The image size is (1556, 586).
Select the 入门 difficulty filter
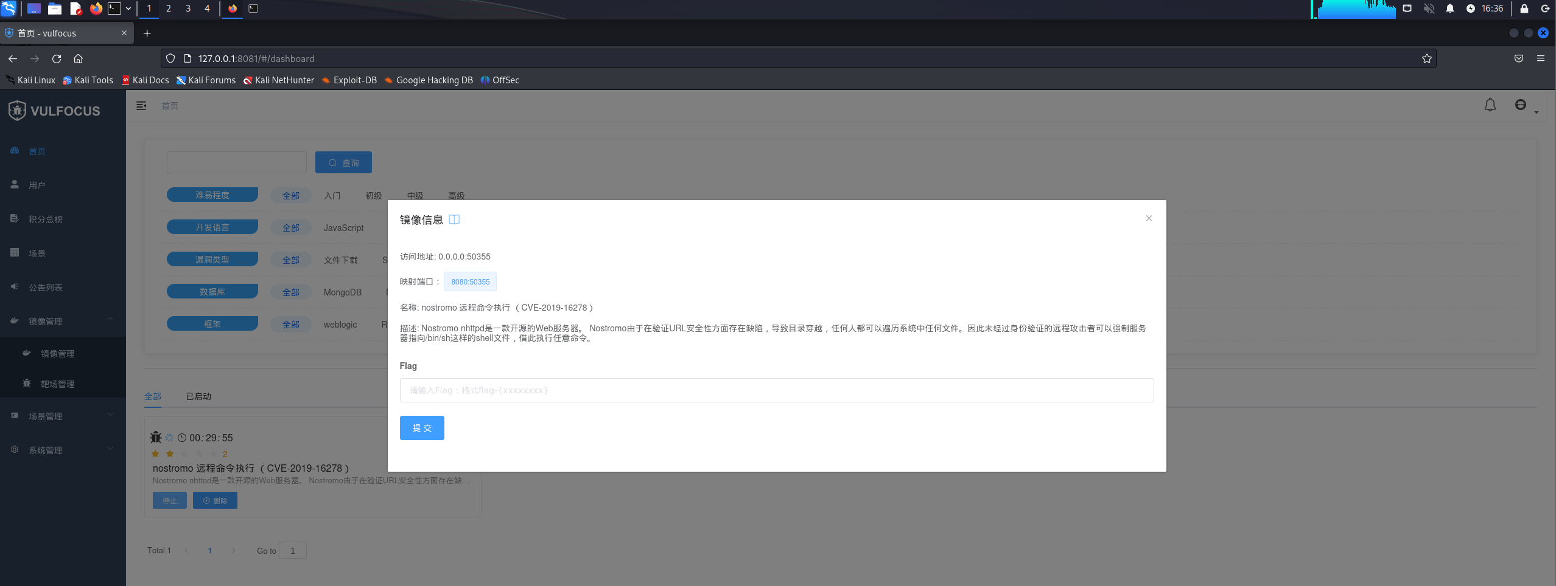tap(332, 195)
